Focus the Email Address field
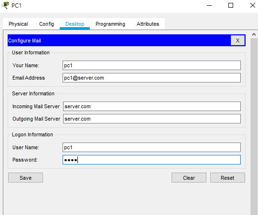This screenshot has width=258, height=215. (151, 78)
